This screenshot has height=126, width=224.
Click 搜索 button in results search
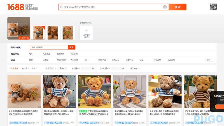[71, 48]
